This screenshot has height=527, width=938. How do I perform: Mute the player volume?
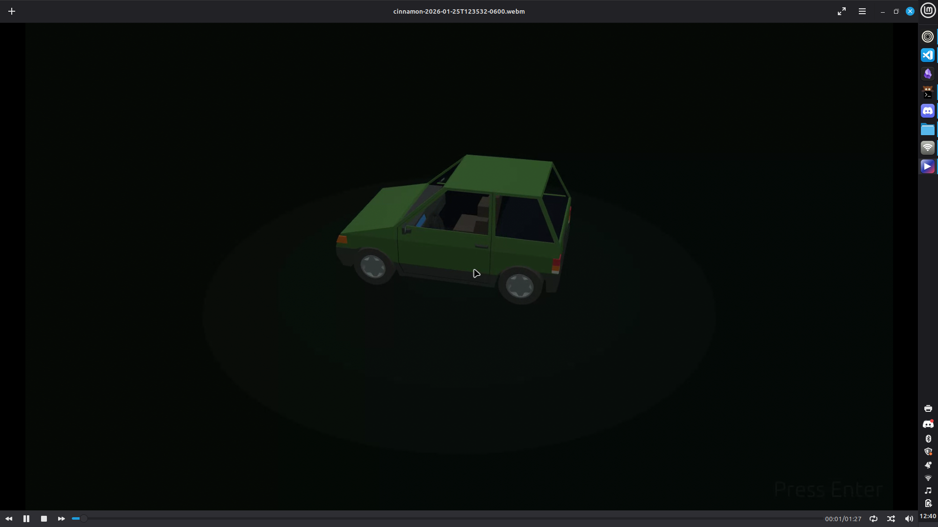[x=909, y=519]
